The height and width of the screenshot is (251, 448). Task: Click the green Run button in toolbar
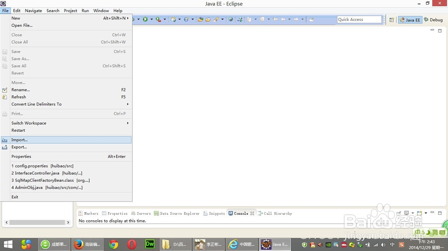[x=145, y=19]
